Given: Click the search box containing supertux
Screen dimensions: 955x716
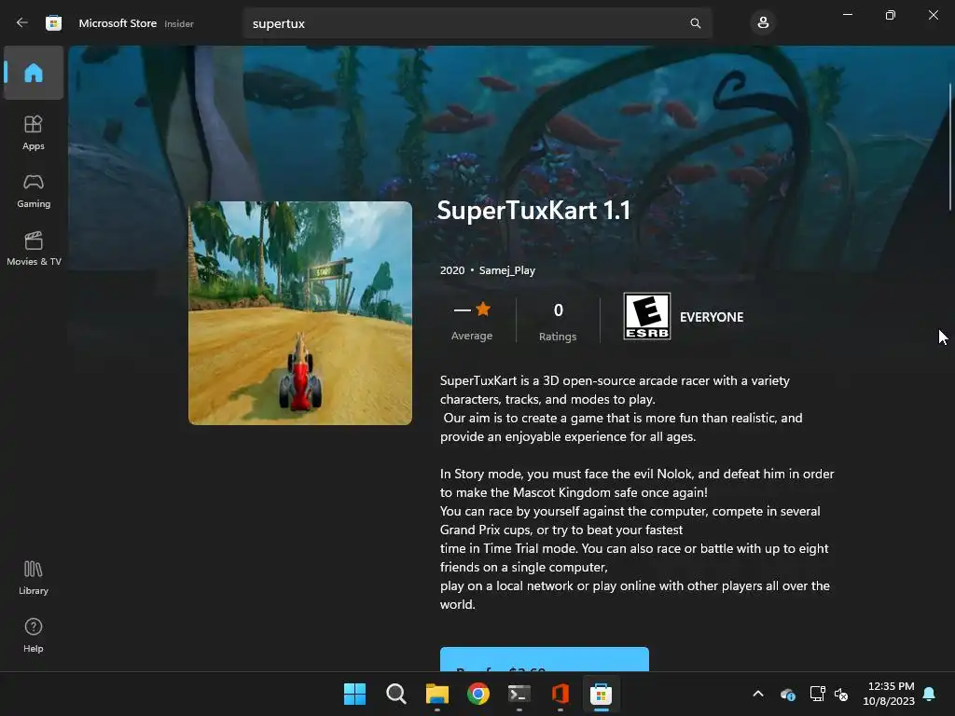Looking at the screenshot, I should coord(477,23).
